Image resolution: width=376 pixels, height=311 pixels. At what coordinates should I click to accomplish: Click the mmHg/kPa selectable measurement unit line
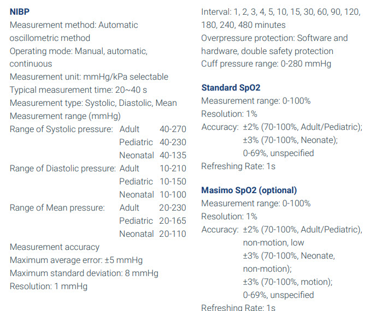click(x=89, y=77)
